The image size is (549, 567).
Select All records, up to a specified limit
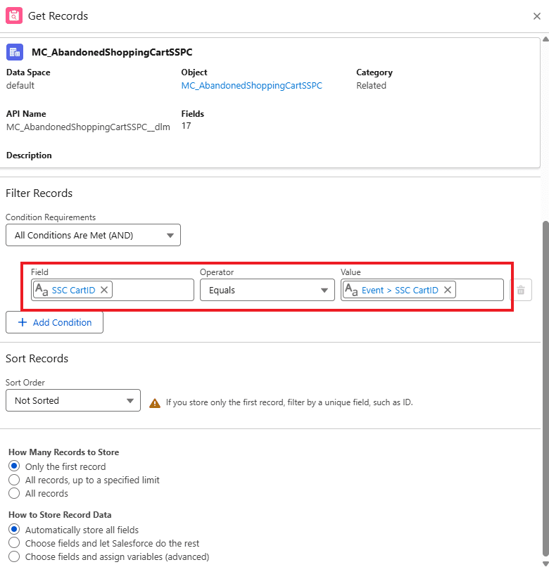[x=14, y=480]
